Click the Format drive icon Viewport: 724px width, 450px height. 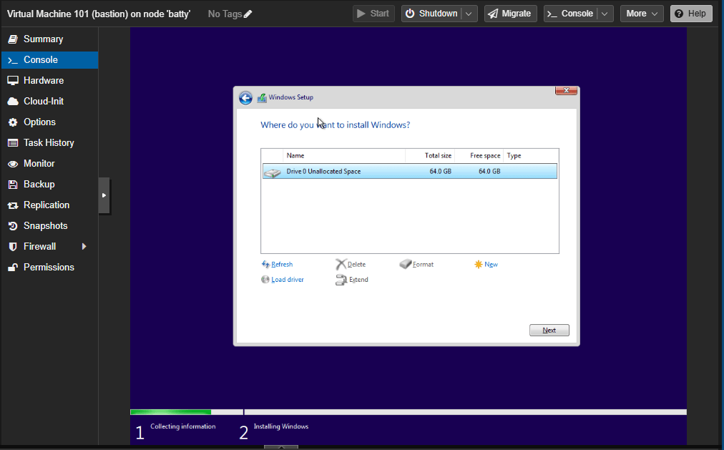406,265
